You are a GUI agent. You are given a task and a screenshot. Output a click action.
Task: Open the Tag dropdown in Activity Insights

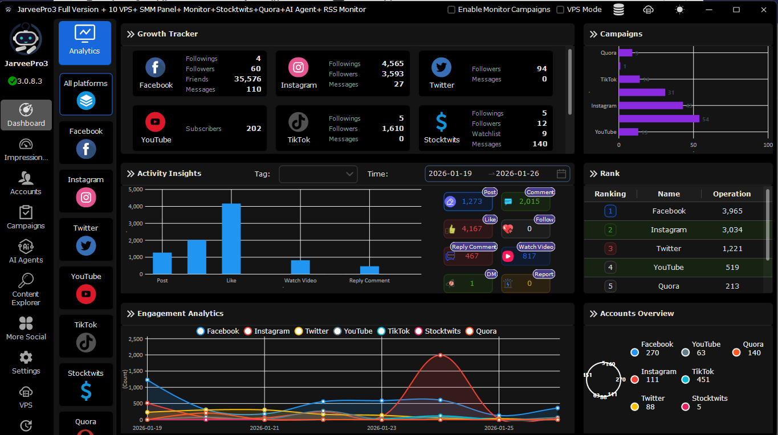[318, 174]
